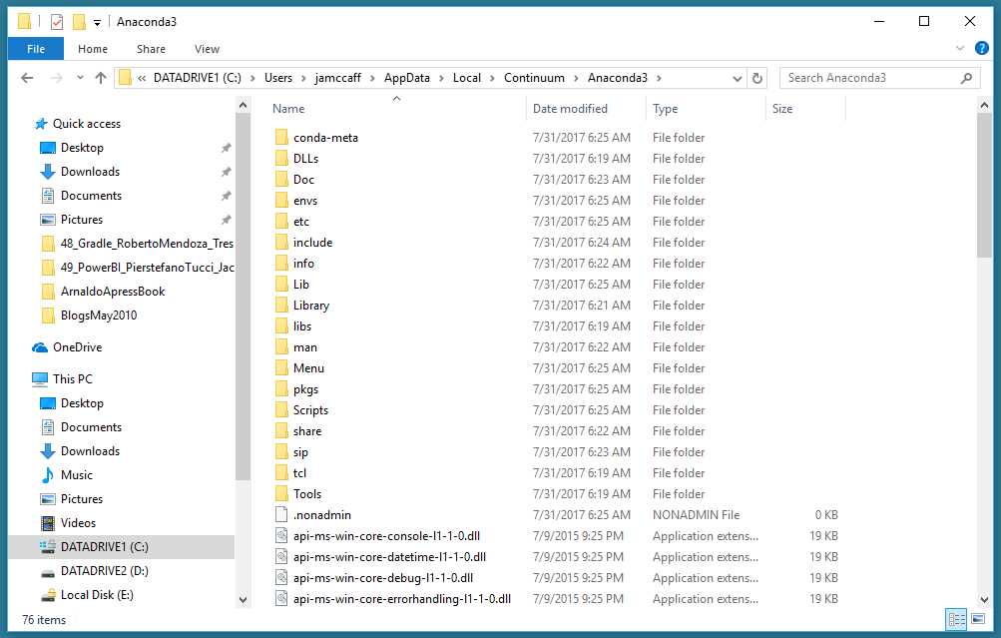Open Customize Quick Access Toolbar dropdown
1001x638 pixels.
tap(97, 22)
